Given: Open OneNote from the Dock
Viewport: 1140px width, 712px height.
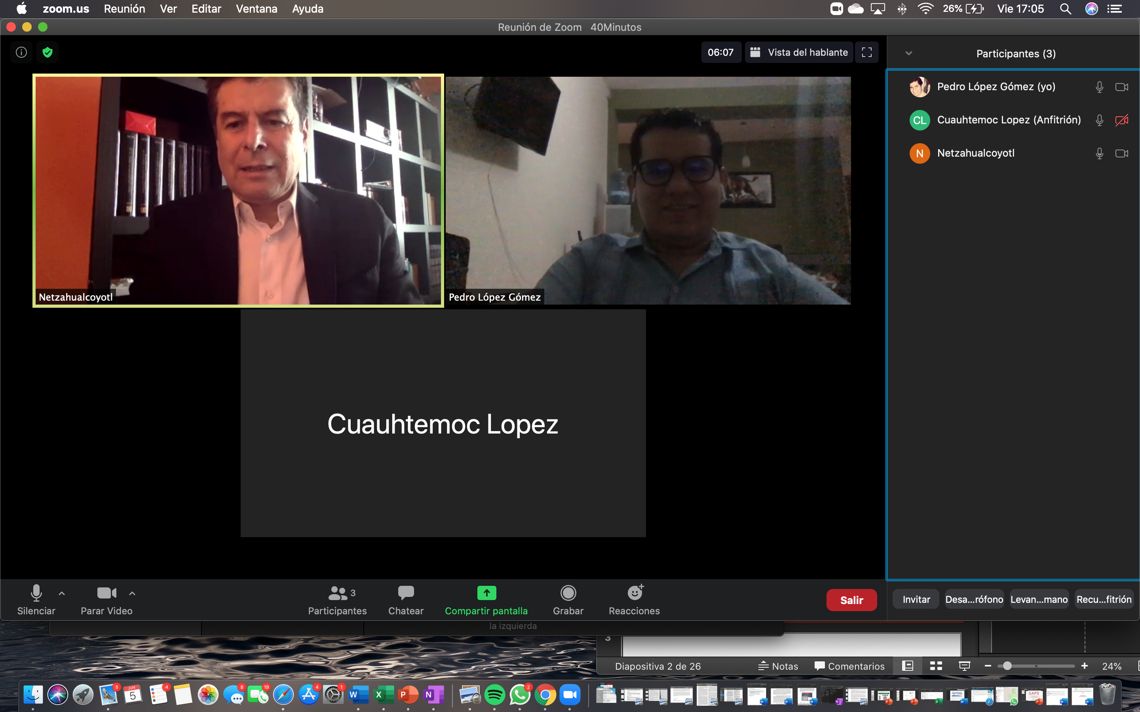Looking at the screenshot, I should (433, 695).
